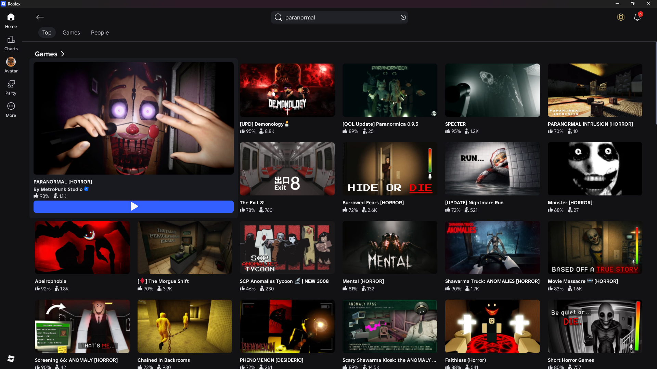The image size is (657, 369).
Task: Click the Roblox logo icon in the bottom-left corner
Action: (11, 358)
